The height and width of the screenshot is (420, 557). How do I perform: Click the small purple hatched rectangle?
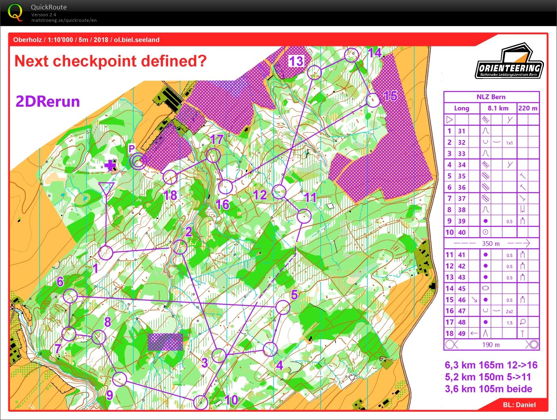pyautogui.click(x=165, y=341)
